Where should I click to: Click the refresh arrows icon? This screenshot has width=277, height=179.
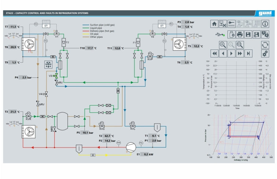[x=265, y=45]
